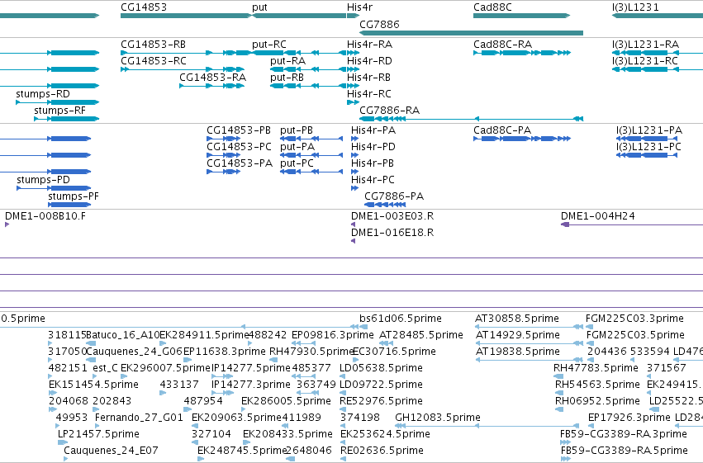Image resolution: width=703 pixels, height=463 pixels.
Task: Click the CG7886-PA protein feature
Action: point(385,205)
